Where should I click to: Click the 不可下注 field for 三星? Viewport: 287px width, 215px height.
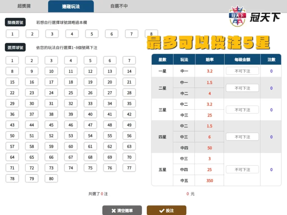(x=242, y=109)
